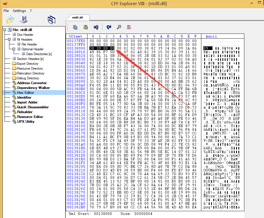Image resolution: width=264 pixels, height=218 pixels.
Task: Open Quick Disassembler tool
Action: click(x=33, y=107)
